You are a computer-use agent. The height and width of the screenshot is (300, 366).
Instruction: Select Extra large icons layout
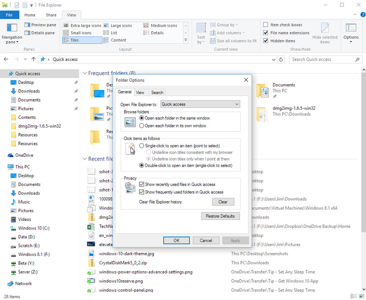(82, 26)
